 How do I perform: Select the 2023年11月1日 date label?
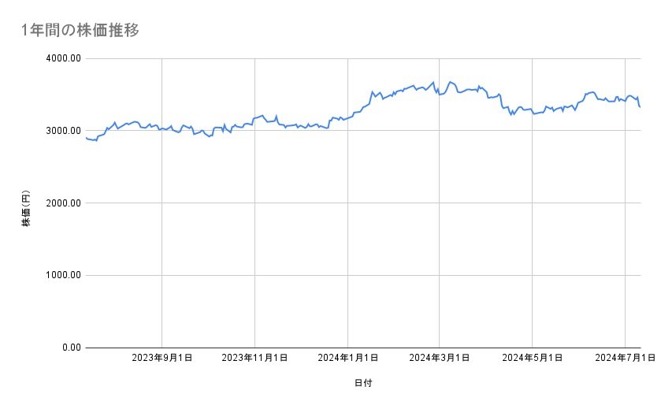pos(254,359)
